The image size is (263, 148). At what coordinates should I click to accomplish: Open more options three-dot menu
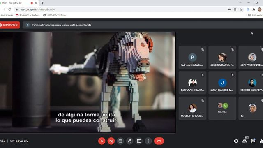pyautogui.click(x=148, y=141)
